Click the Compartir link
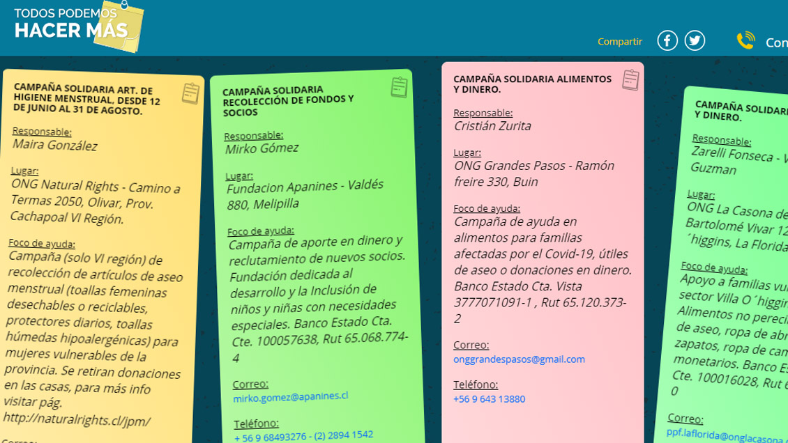Screen dimensions: 788x443 click(619, 42)
